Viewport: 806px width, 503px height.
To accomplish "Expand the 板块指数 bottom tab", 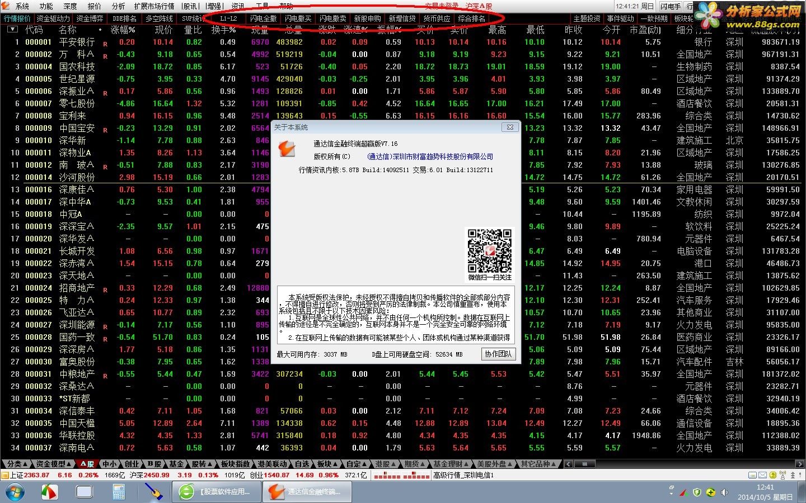I will point(236,464).
